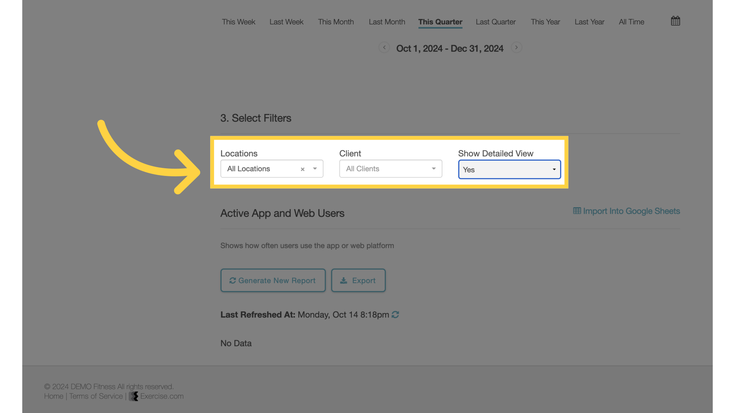
Task: Change the Show Detailed View dropdown value
Action: tap(508, 169)
